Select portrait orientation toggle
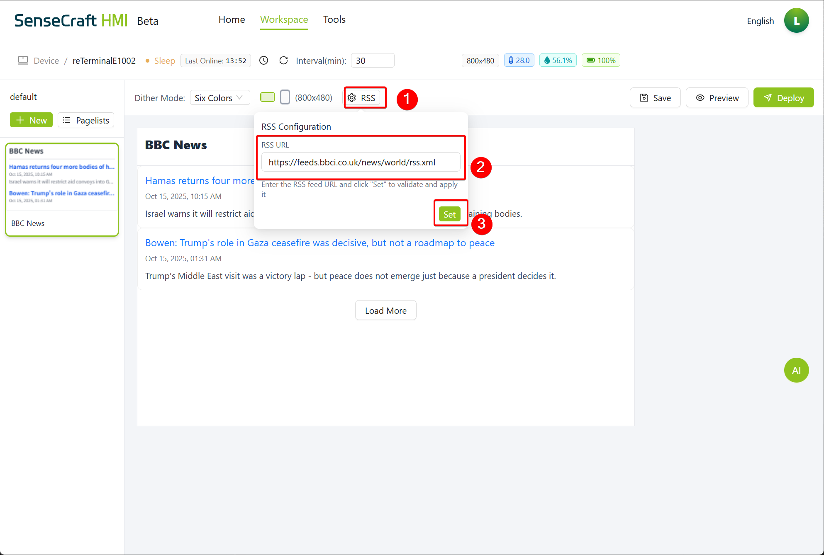 pos(285,97)
